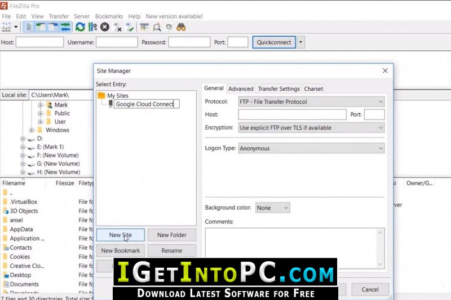Click the quickconnect Password field

point(189,42)
